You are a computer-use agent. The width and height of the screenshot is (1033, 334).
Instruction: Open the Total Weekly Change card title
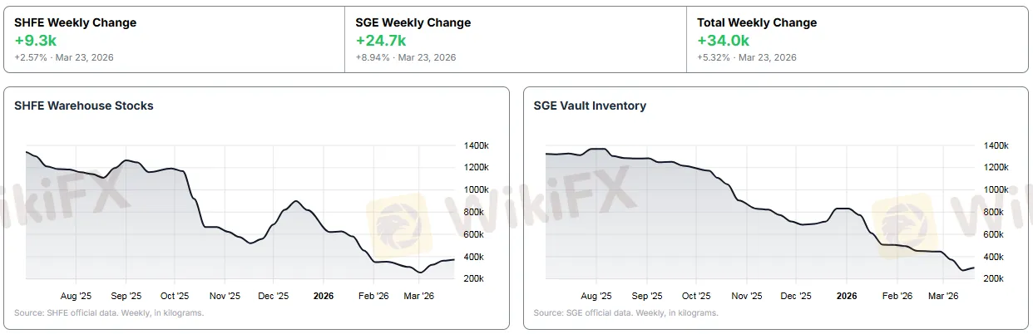(757, 22)
